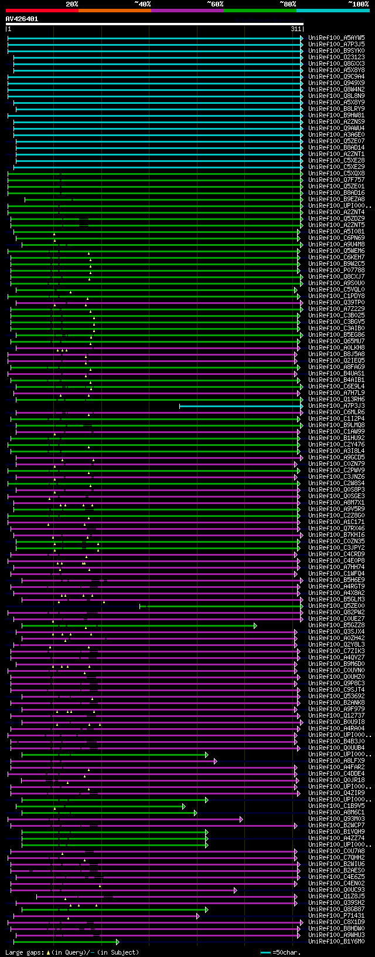This screenshot has height=957, width=375.
Task: Select the UniRef100_A2ZNT5 label
Action: [x=336, y=225]
